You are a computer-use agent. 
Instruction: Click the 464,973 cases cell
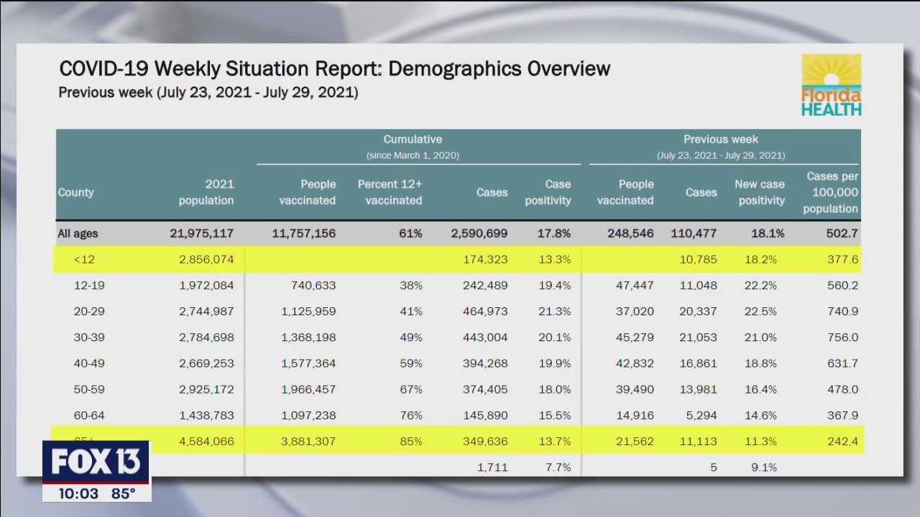[485, 311]
